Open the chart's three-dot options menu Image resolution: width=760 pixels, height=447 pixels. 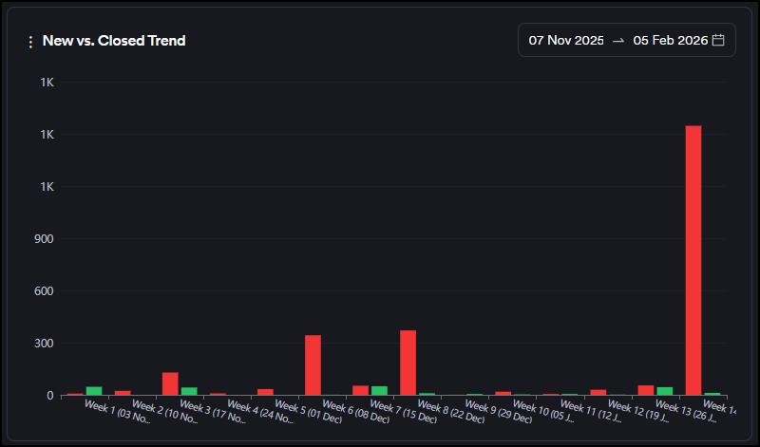[x=30, y=42]
